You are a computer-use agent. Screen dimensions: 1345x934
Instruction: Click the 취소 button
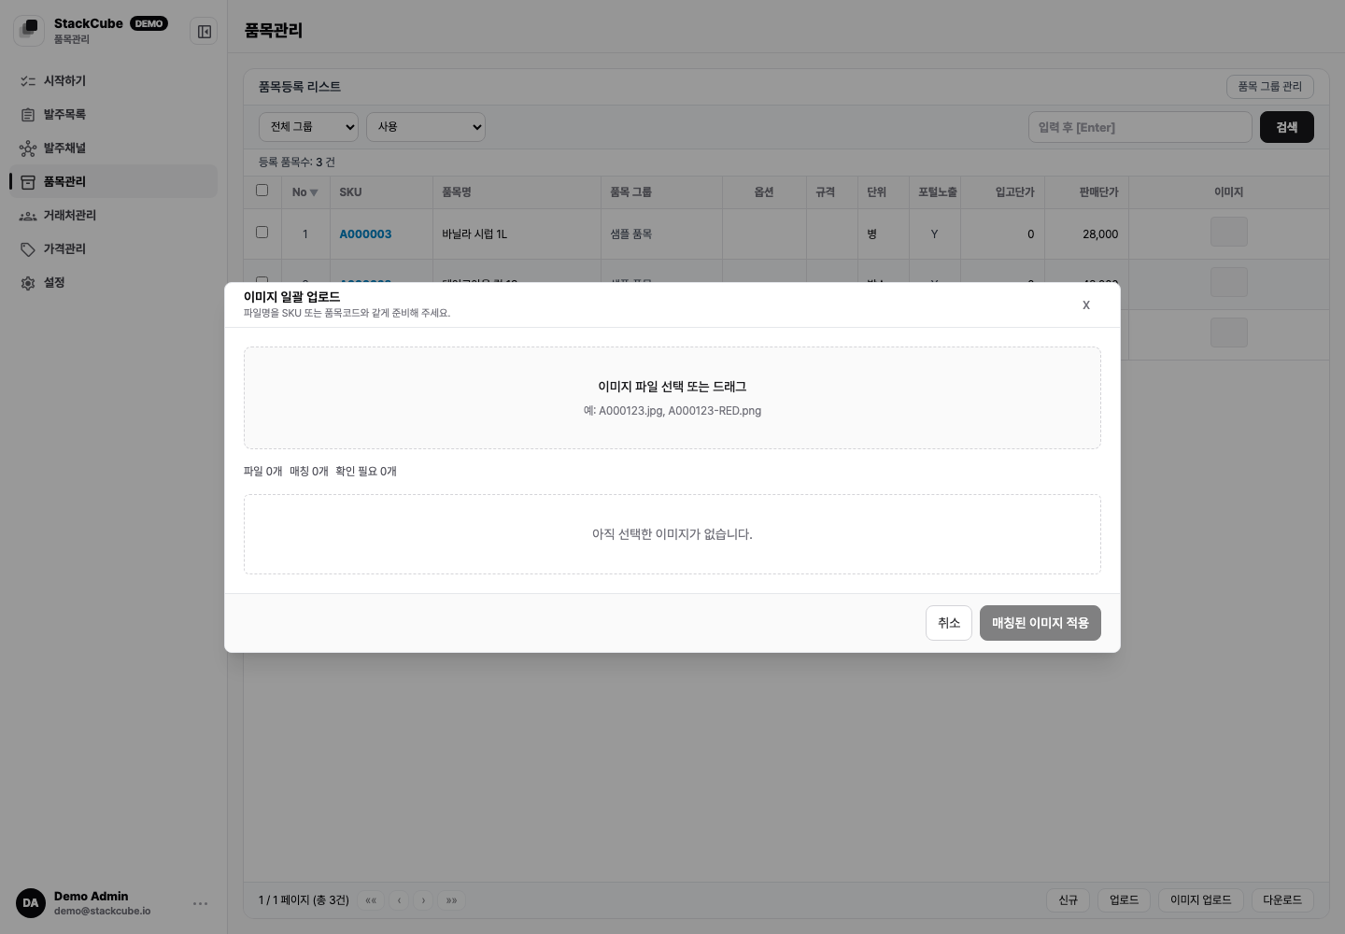(949, 623)
